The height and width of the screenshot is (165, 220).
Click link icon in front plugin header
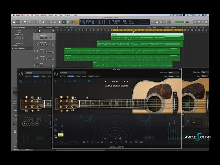tap(178, 76)
